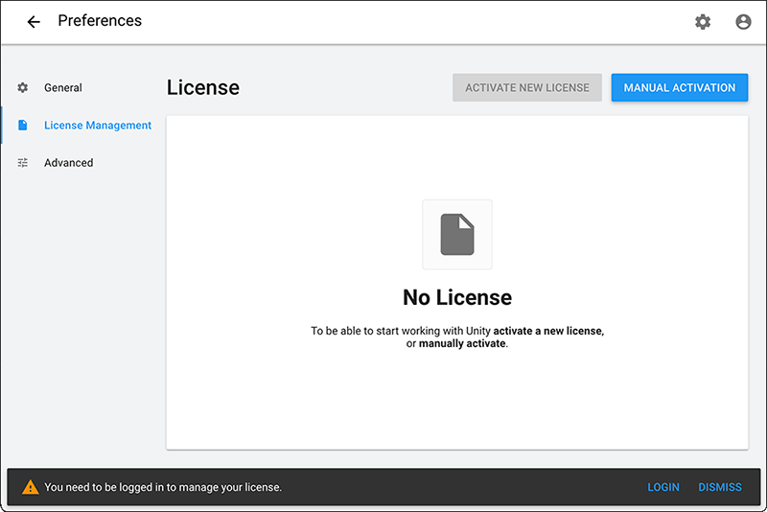Click the License Management document icon
The image size is (767, 512).
(x=22, y=126)
